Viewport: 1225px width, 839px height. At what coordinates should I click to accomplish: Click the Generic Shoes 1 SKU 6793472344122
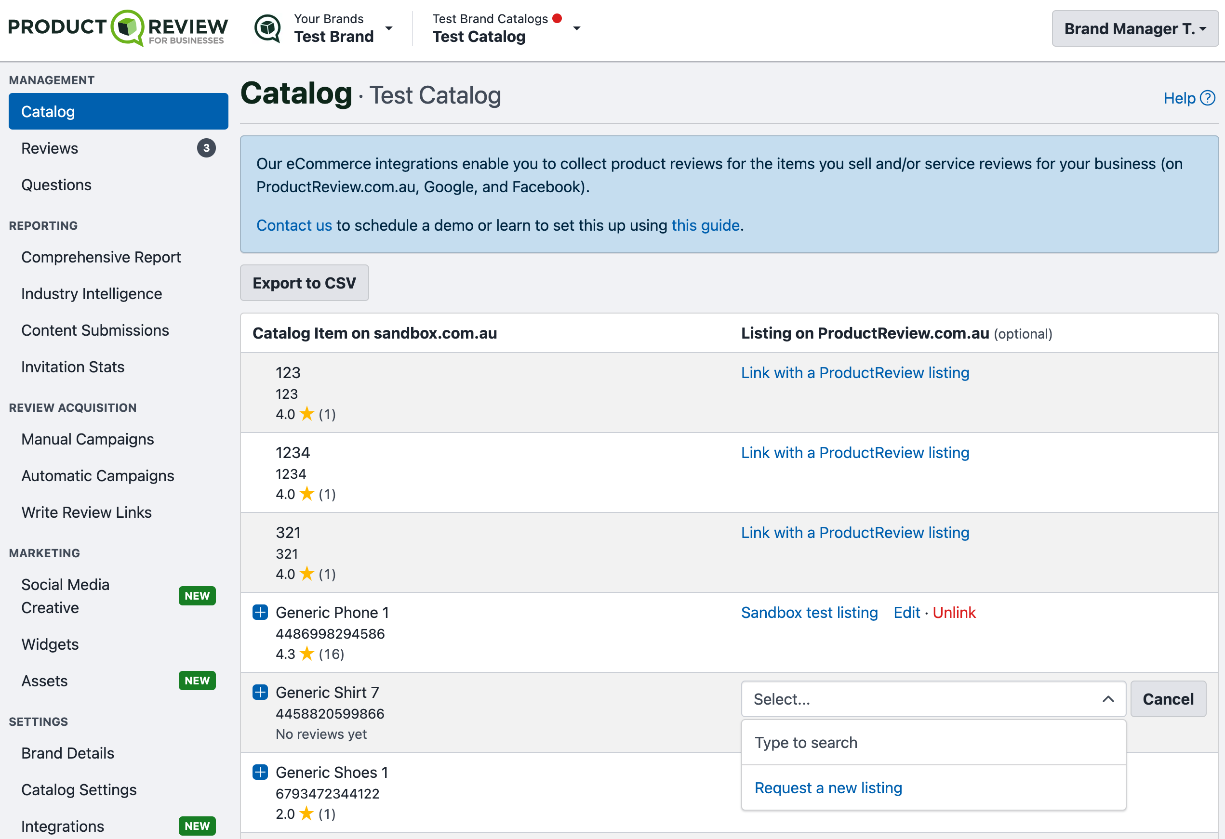327,794
